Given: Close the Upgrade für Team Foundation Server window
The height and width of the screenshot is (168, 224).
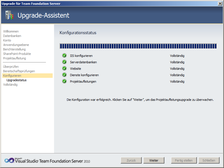Looking at the screenshot, I should [220, 3].
